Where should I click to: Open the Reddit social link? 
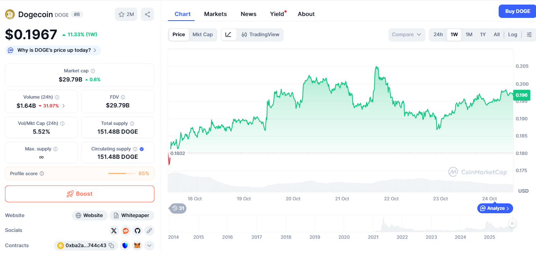tap(126, 230)
